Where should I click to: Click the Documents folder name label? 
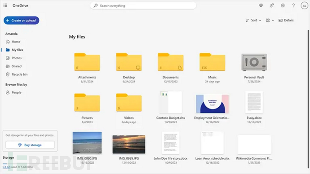[171, 77]
